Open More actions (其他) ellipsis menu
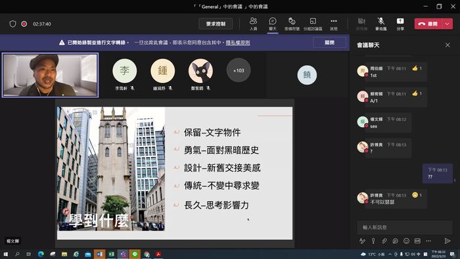 coord(334,24)
